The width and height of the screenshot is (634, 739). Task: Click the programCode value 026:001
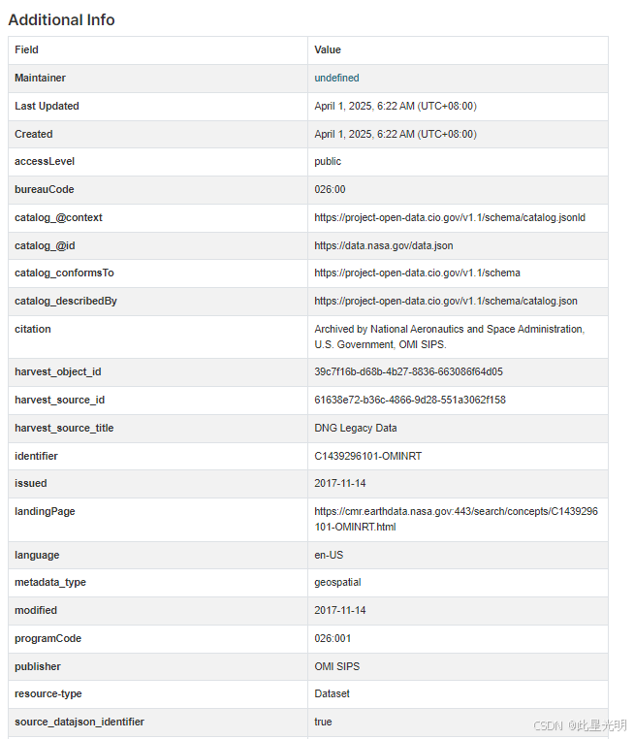pyautogui.click(x=333, y=638)
